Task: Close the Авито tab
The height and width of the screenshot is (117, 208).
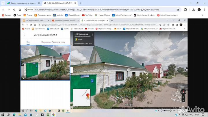Action: click(39, 3)
